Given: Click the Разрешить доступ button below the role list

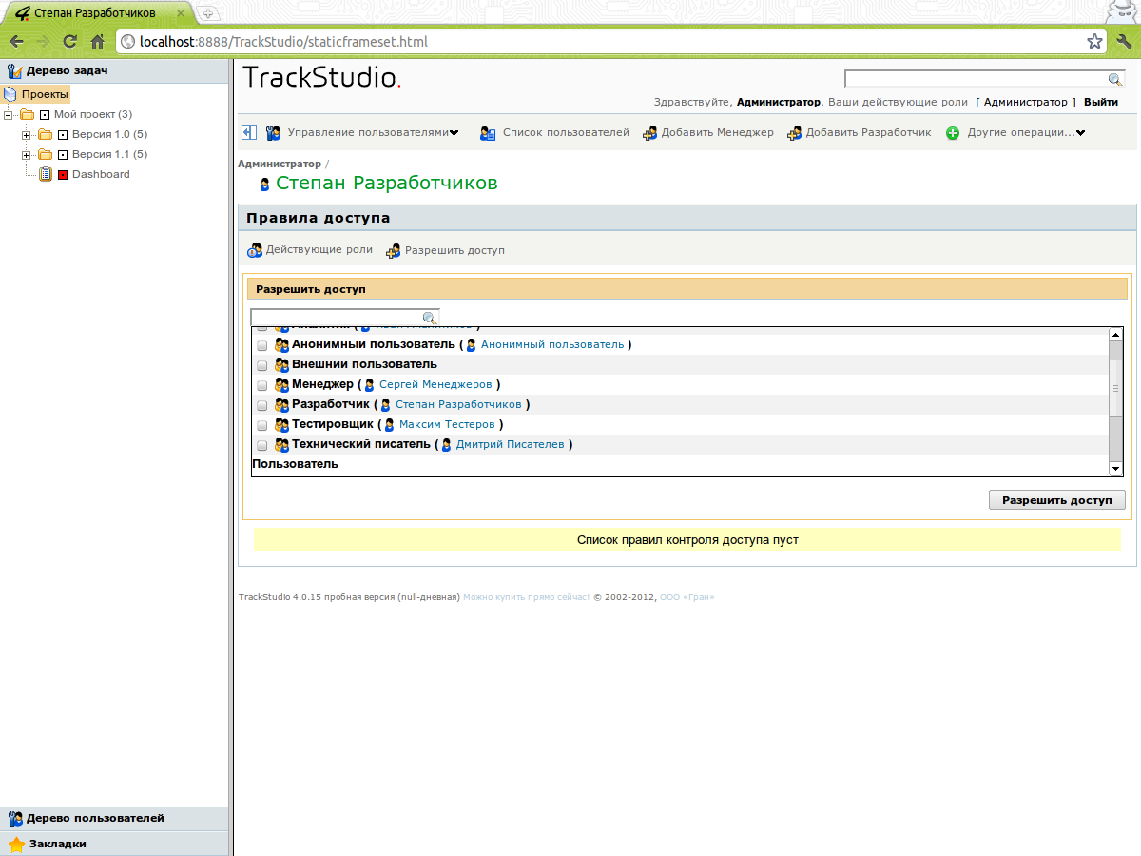Looking at the screenshot, I should 1057,500.
